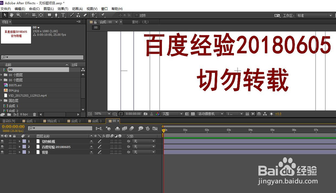Open the 效果(T) menu
Image resolution: width=336 pixels, height=193 pixels.
[63, 9]
